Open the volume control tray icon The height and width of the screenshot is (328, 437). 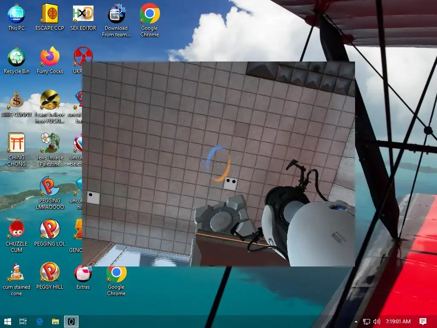[376, 322]
